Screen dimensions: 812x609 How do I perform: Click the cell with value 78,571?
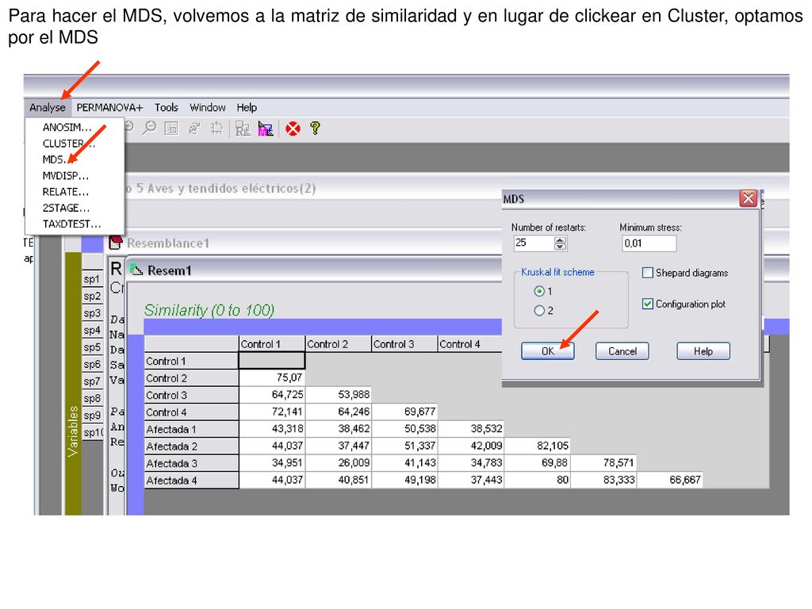(603, 462)
